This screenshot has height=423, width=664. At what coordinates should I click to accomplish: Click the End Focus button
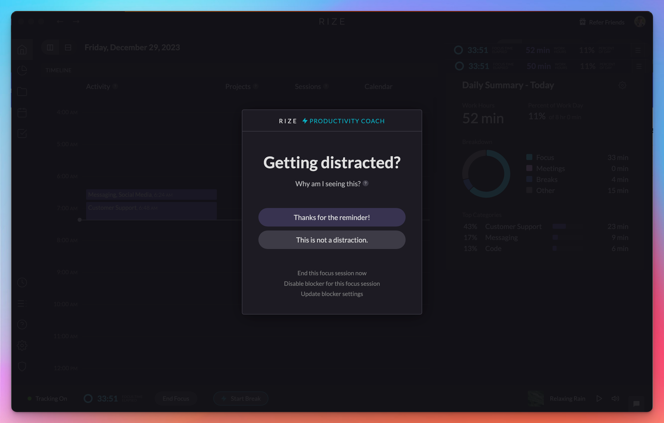click(x=176, y=398)
